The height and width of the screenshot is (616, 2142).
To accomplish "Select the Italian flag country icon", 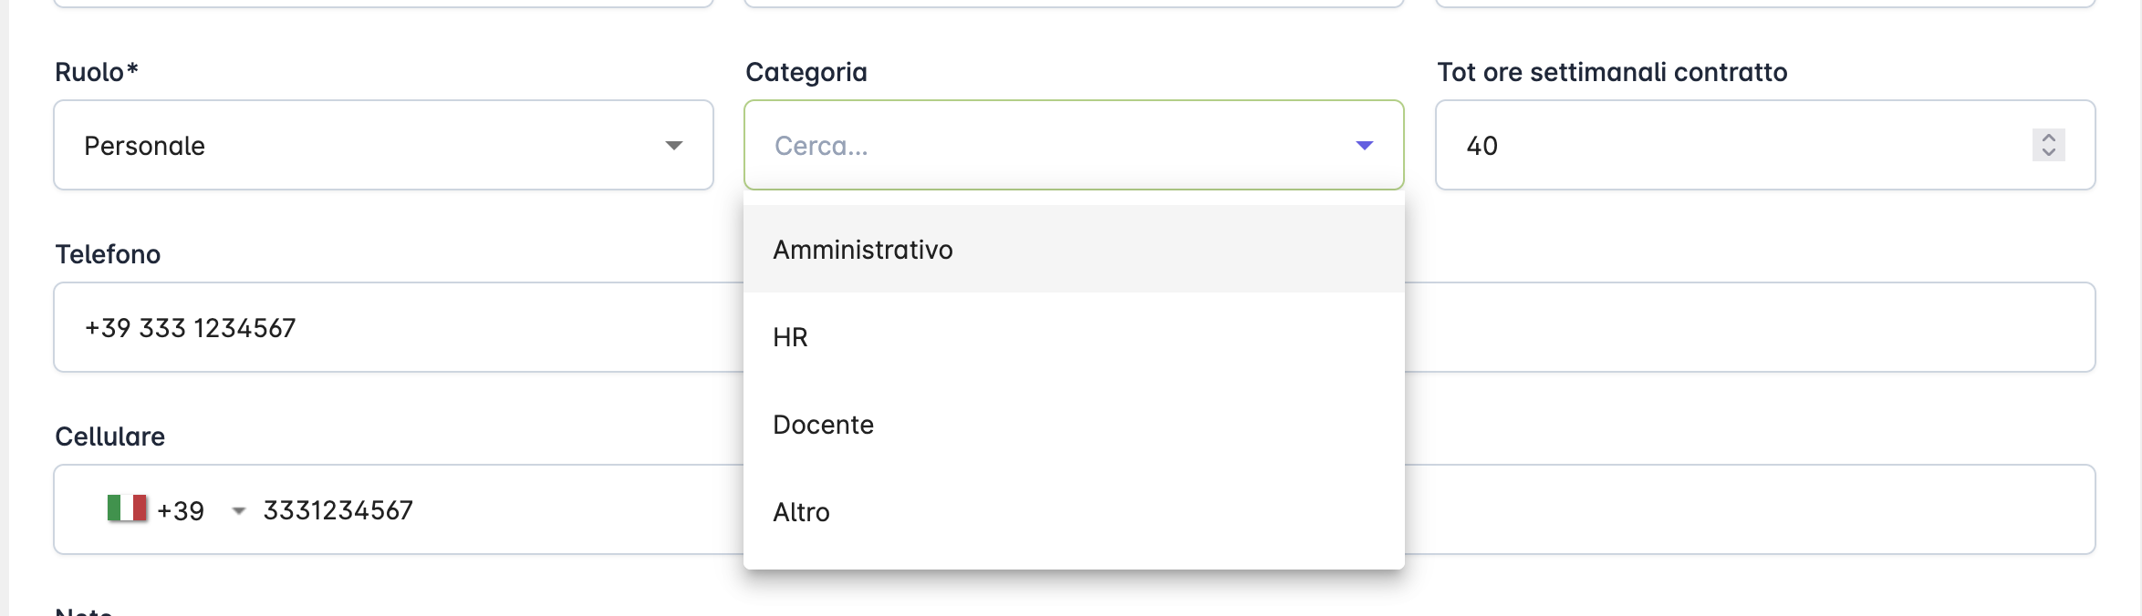I will point(127,509).
